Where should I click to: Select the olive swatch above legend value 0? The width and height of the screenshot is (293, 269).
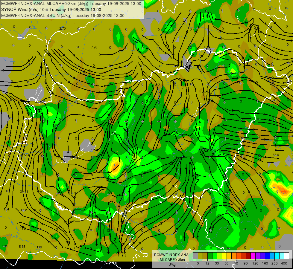pos(200,256)
